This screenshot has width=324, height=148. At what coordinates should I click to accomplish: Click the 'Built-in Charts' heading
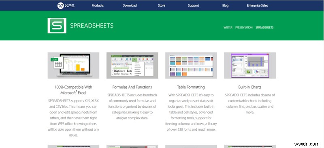[250, 87]
